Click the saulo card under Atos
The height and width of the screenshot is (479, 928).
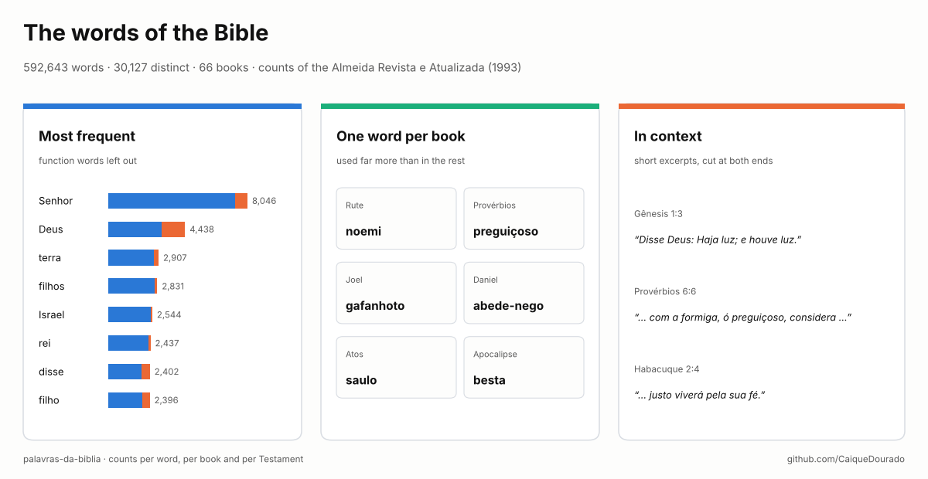coord(396,367)
